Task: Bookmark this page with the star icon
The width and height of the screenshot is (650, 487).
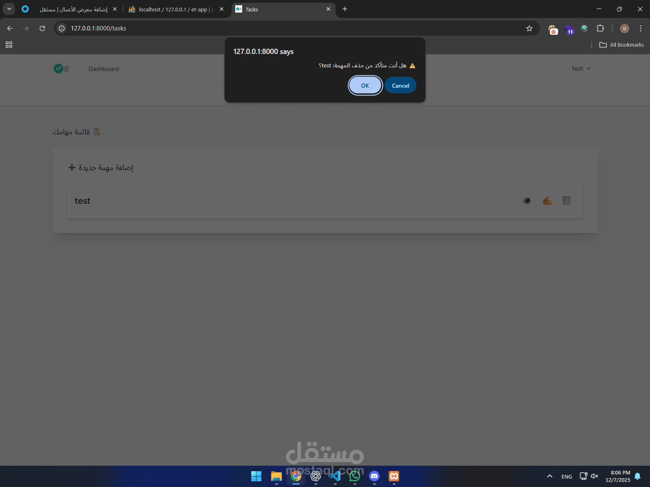Action: [x=529, y=28]
